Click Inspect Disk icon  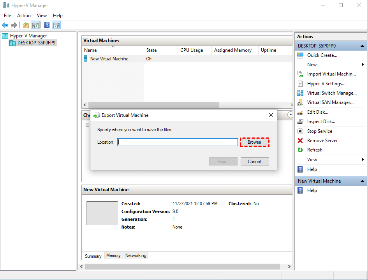click(x=300, y=122)
